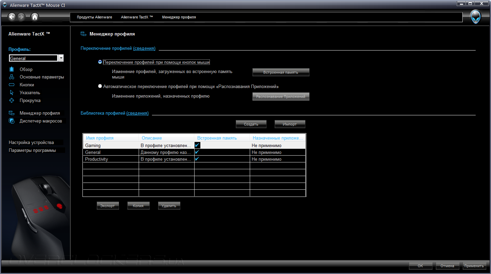Open the Основные параметры icon in sidebar
This screenshot has height=274, width=491.
click(12, 77)
